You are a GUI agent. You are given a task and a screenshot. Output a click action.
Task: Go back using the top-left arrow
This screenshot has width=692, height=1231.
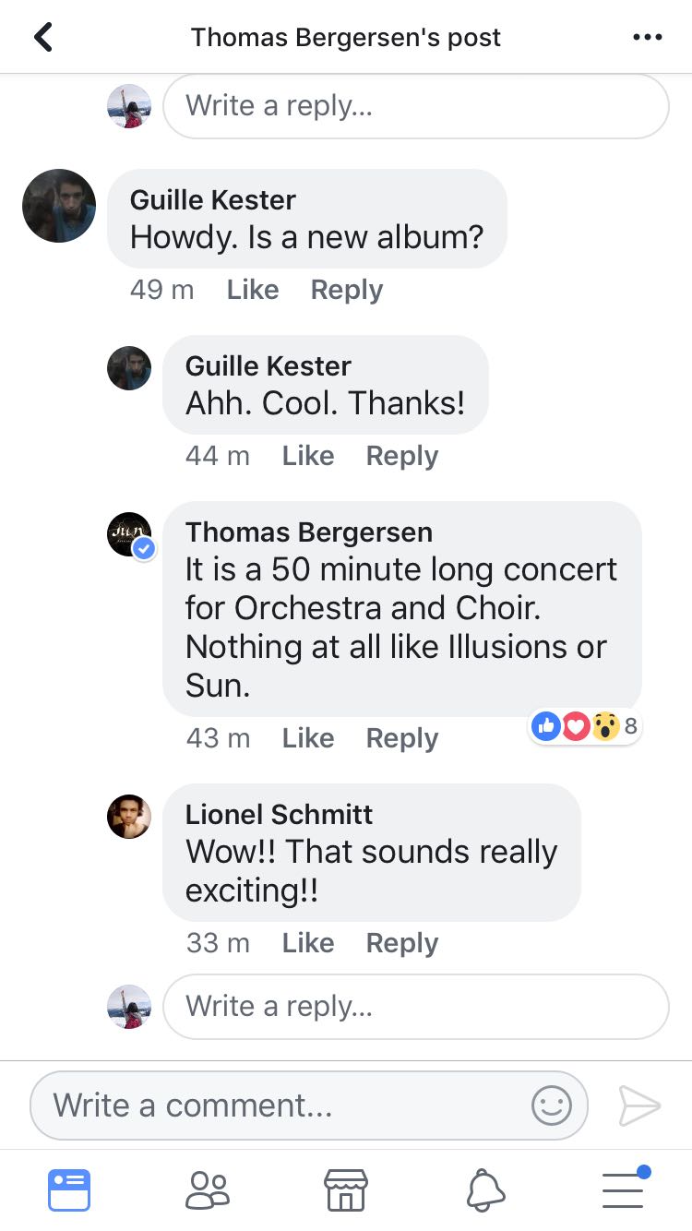(x=42, y=37)
